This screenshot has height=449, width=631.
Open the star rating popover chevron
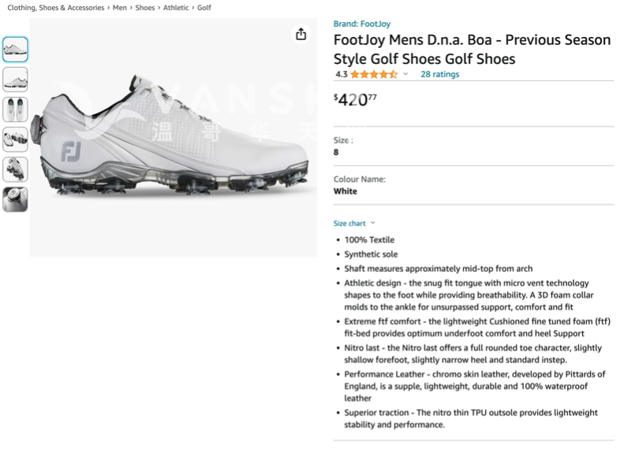pyautogui.click(x=405, y=74)
